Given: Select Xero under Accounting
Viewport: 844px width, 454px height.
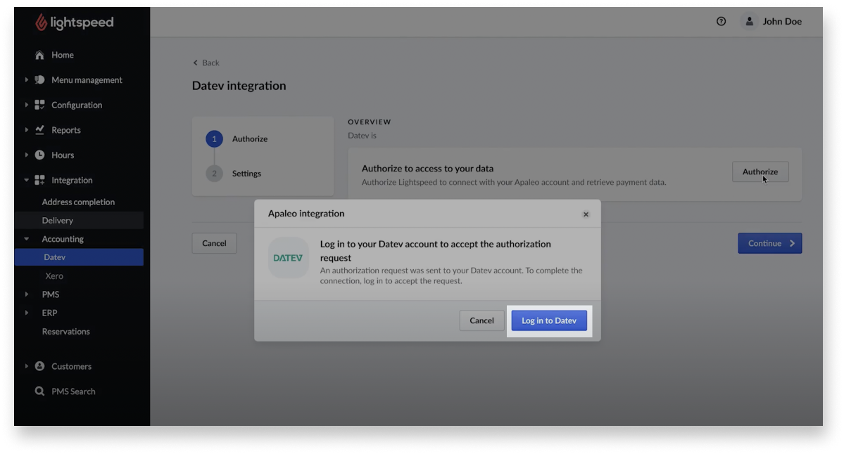Looking at the screenshot, I should point(53,275).
